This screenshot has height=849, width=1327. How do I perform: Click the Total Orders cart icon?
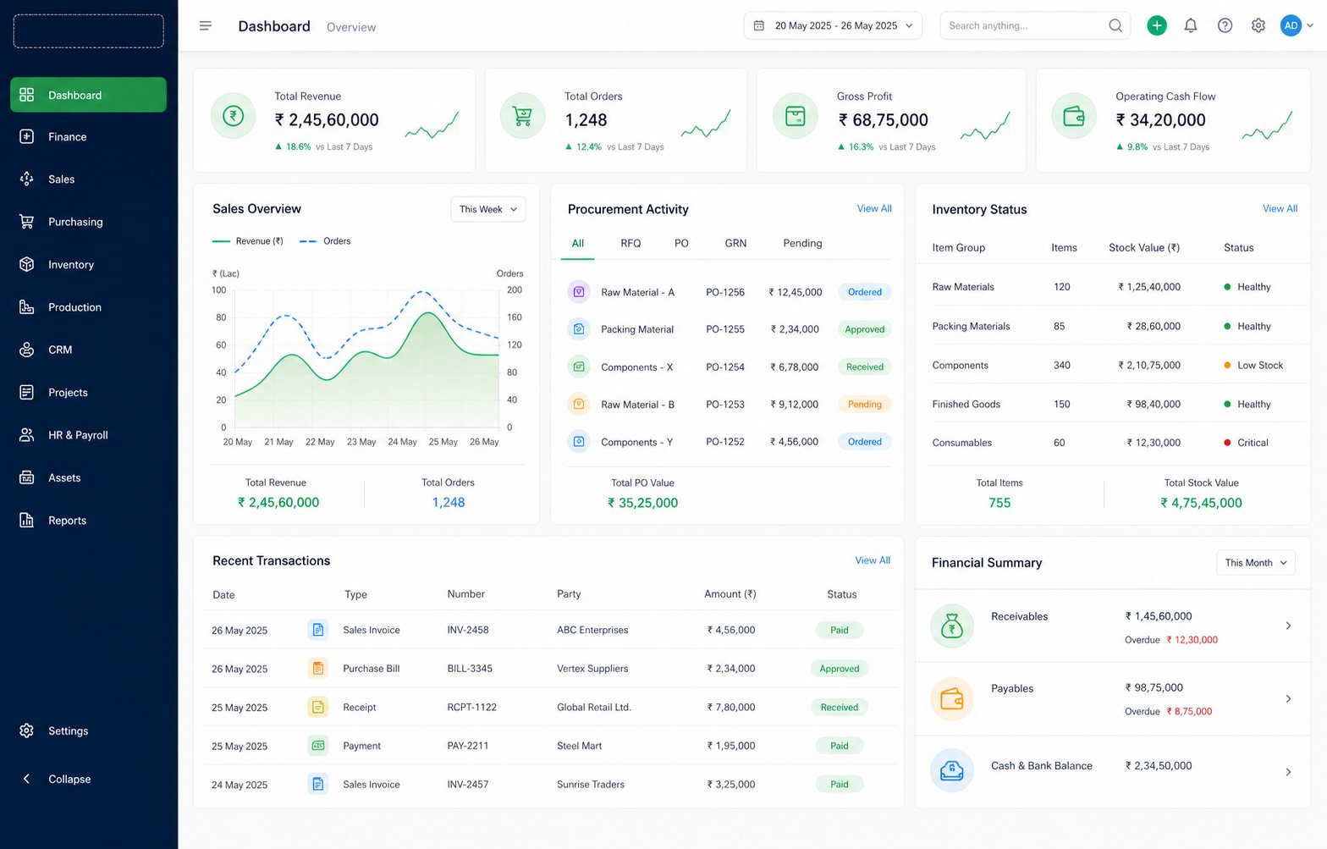tap(523, 116)
